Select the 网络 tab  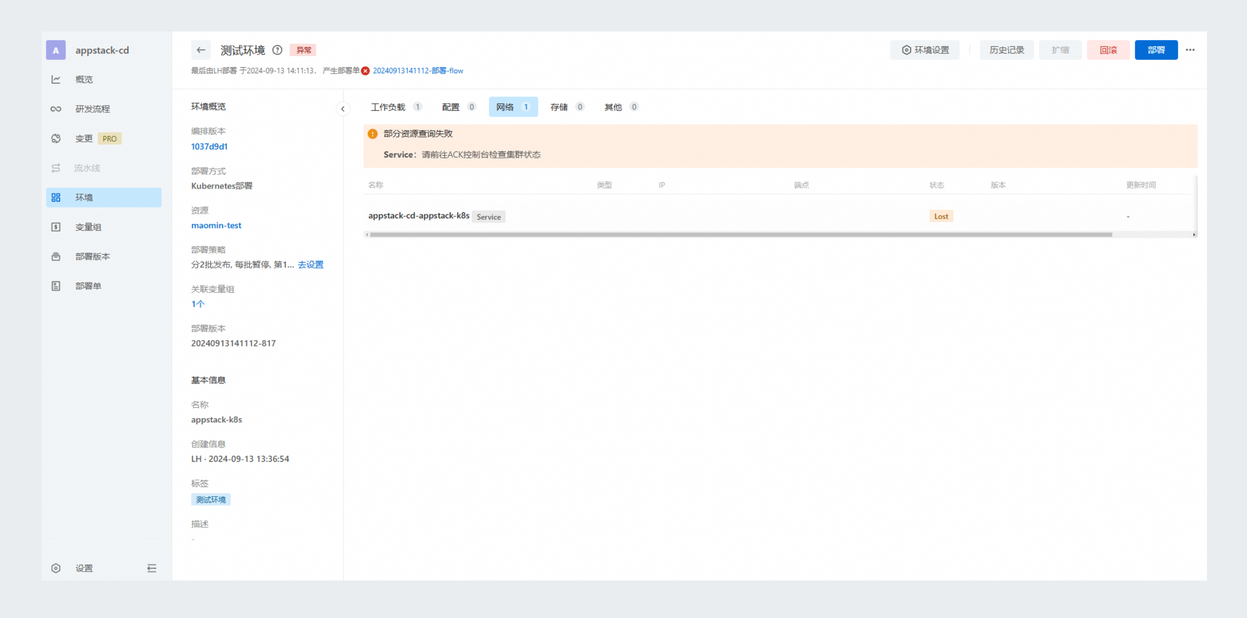coord(513,107)
